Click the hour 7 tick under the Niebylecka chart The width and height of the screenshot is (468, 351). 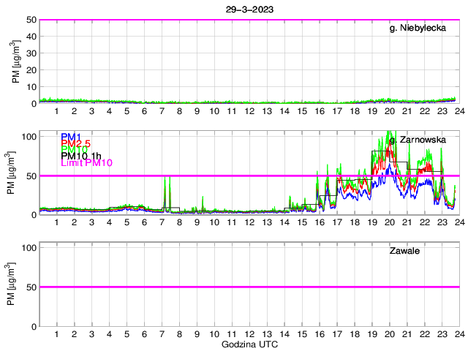tap(162, 110)
